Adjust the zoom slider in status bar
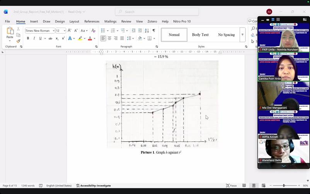 pyautogui.click(x=284, y=185)
